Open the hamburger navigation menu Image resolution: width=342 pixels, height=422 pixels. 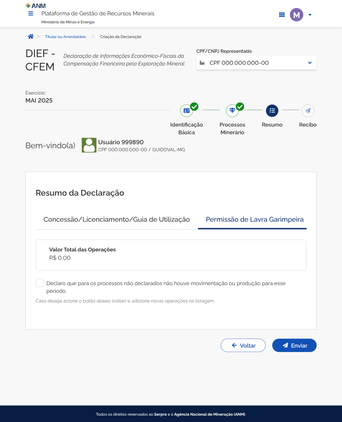[31, 14]
